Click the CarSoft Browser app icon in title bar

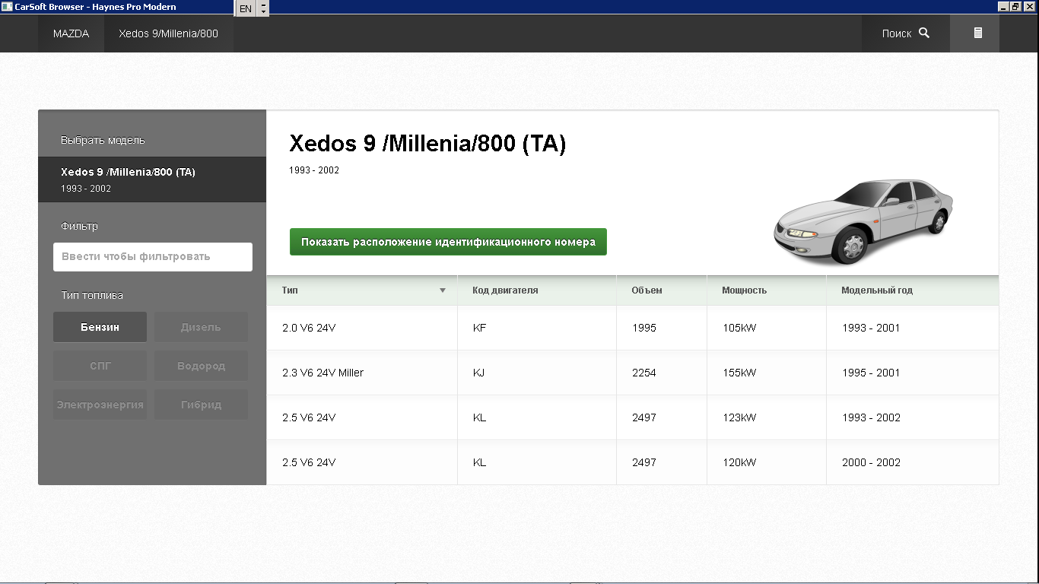pyautogui.click(x=7, y=7)
